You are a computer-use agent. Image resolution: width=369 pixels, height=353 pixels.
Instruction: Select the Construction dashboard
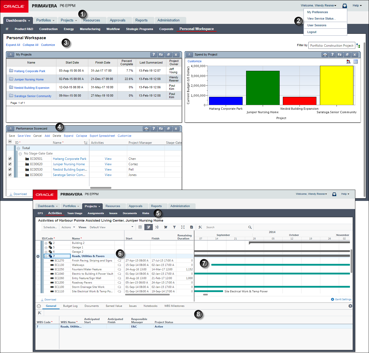tap(48, 29)
